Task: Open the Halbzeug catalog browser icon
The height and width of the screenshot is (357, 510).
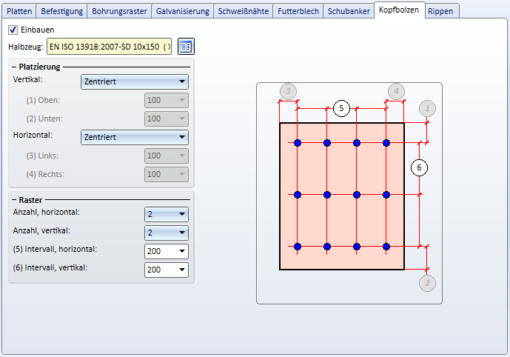Action: (185, 47)
